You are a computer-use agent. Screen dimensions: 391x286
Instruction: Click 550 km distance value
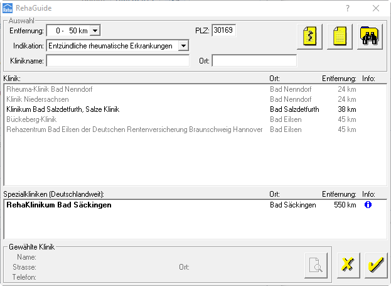coord(345,205)
